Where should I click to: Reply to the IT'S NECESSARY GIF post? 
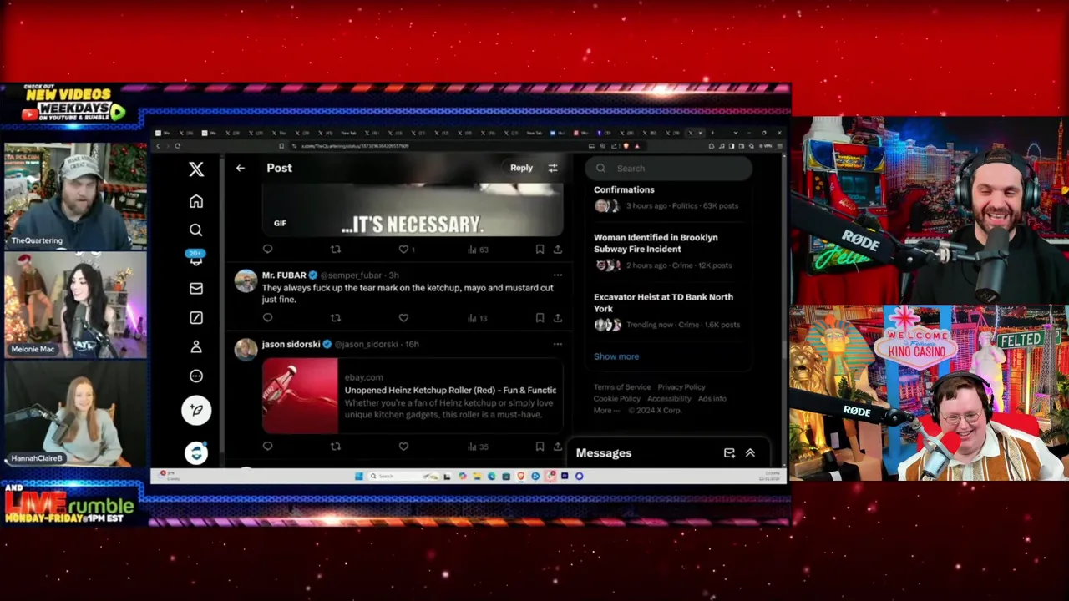[x=267, y=249]
